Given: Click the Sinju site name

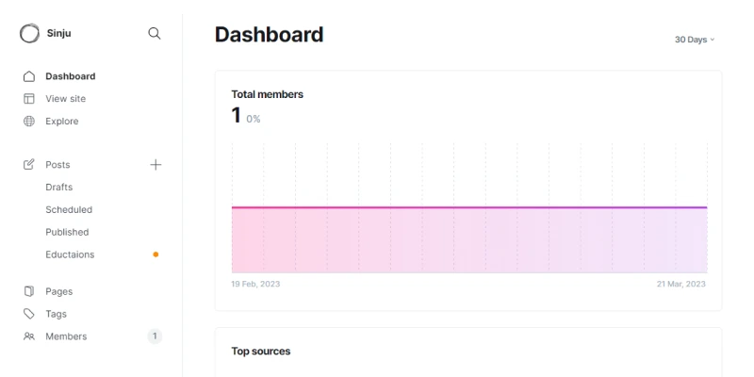Looking at the screenshot, I should coord(58,33).
